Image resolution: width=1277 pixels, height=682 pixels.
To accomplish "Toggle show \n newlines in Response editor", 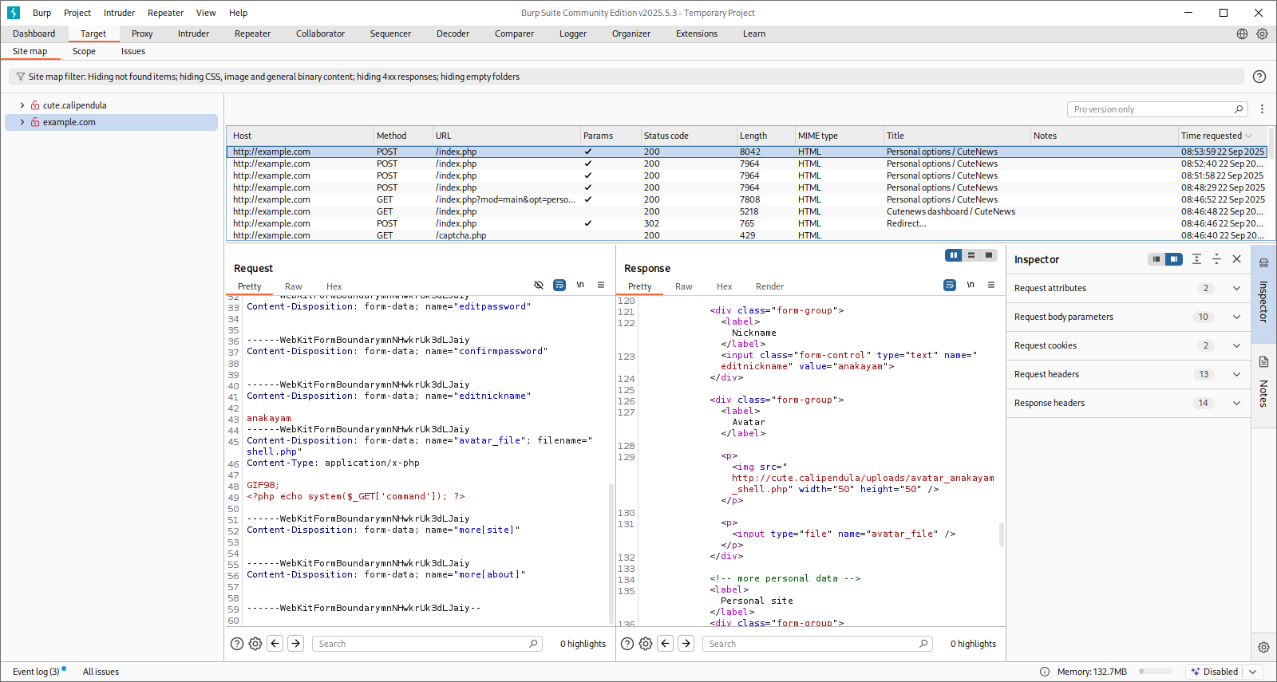I will [x=971, y=285].
